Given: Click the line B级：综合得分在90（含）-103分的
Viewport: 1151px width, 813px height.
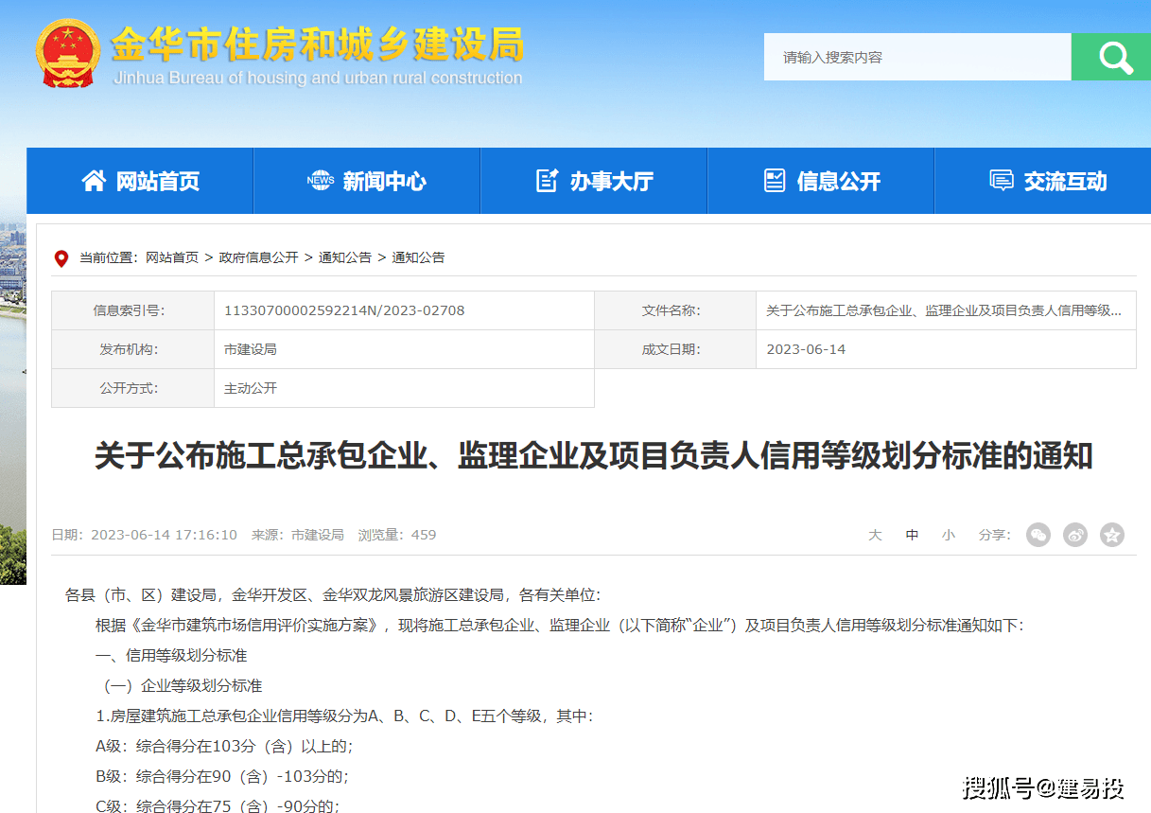Looking at the screenshot, I should (222, 777).
